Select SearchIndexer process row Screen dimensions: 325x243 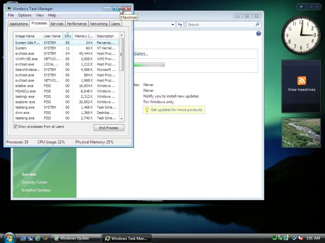(66, 70)
